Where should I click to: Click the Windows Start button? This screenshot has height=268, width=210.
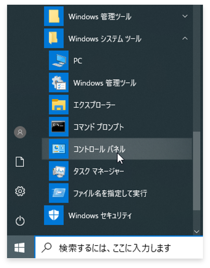(x=20, y=248)
